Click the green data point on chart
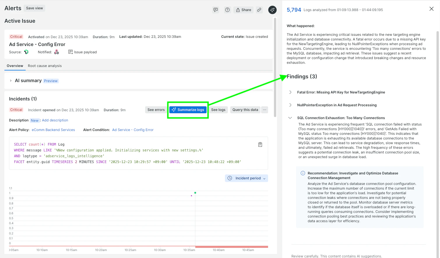The image size is (440, 258). coord(195,193)
